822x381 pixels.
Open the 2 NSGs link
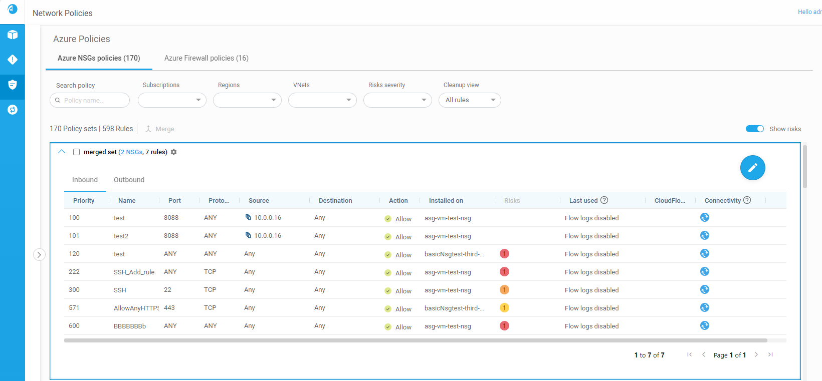[x=131, y=152]
